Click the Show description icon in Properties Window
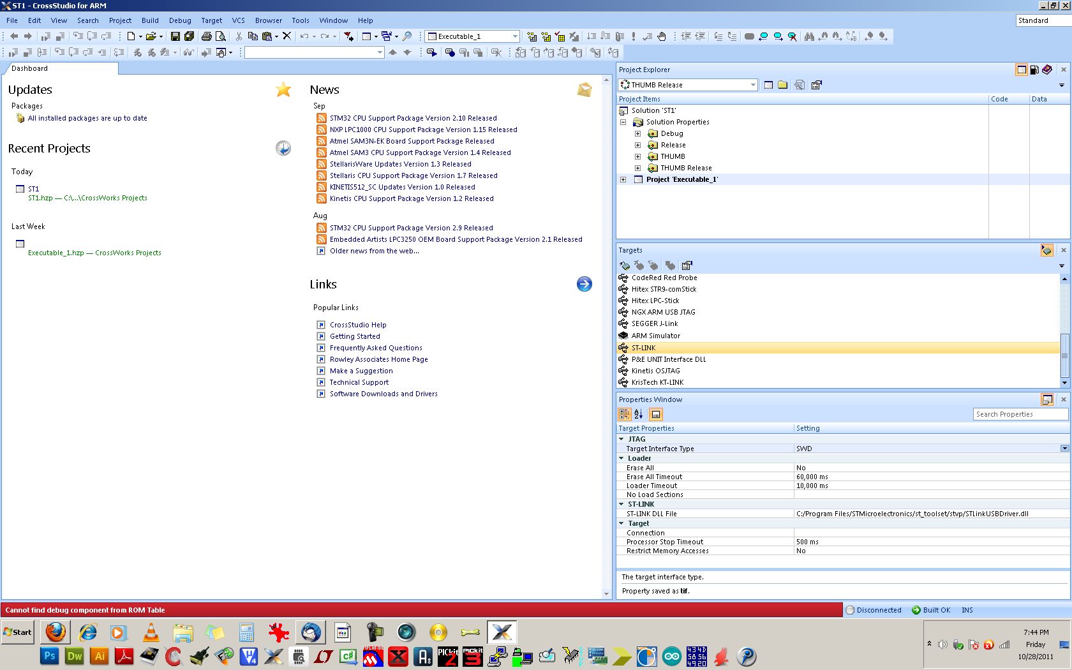1072x670 pixels. tap(656, 415)
